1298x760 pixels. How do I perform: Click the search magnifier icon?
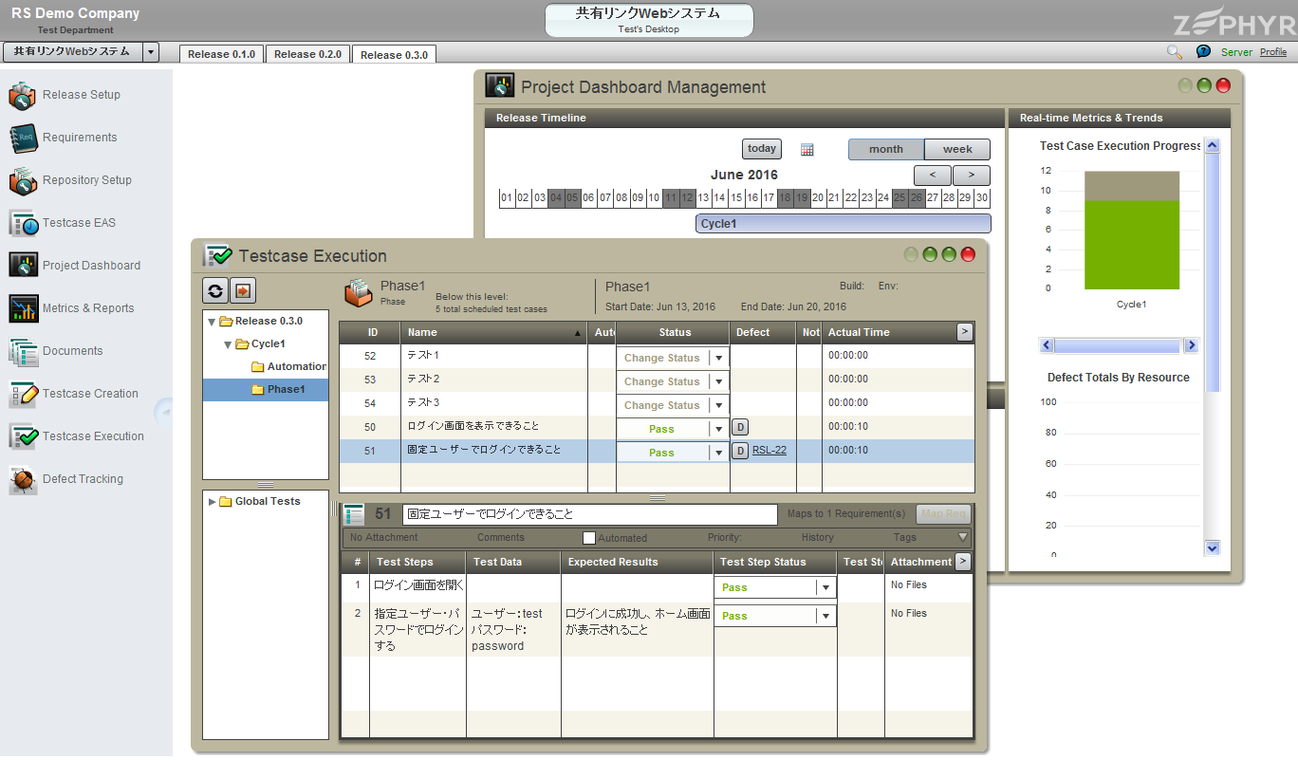pos(1175,52)
